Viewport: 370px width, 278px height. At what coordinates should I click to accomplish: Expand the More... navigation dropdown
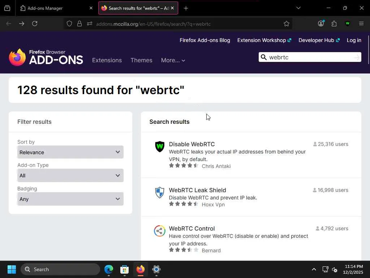click(x=173, y=60)
